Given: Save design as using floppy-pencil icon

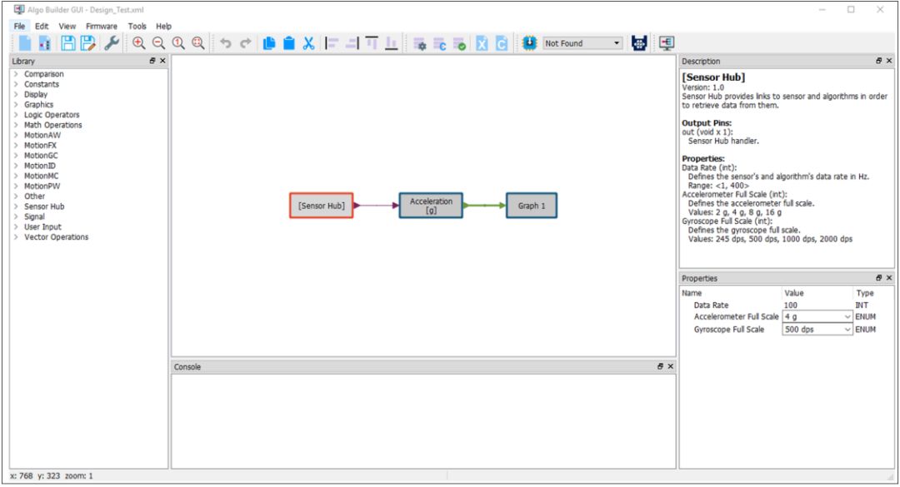Looking at the screenshot, I should [87, 43].
